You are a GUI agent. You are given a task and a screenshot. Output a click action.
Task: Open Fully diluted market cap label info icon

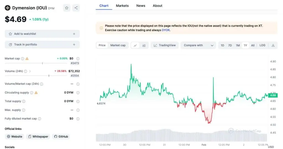click(x=40, y=119)
